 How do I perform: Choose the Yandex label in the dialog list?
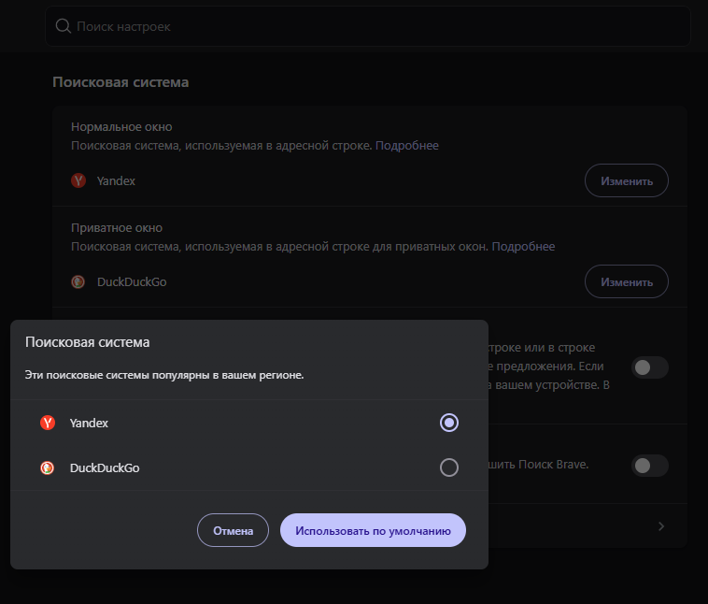89,424
